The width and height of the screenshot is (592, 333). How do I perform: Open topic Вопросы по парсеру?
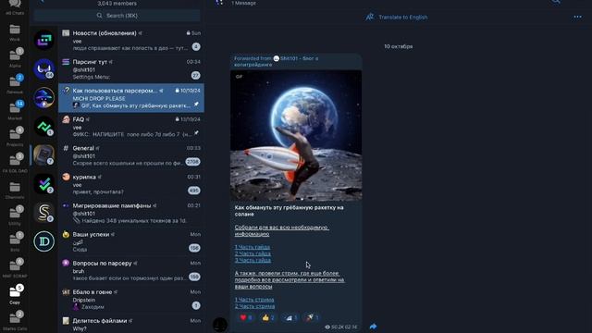tap(131, 270)
